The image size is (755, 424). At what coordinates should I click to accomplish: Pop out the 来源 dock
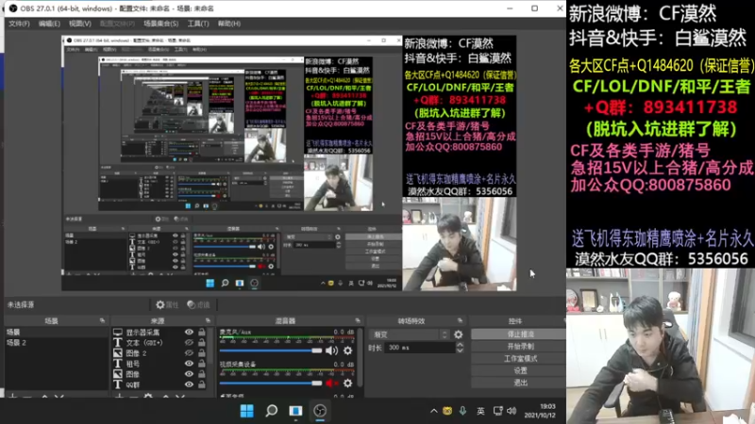click(x=208, y=320)
